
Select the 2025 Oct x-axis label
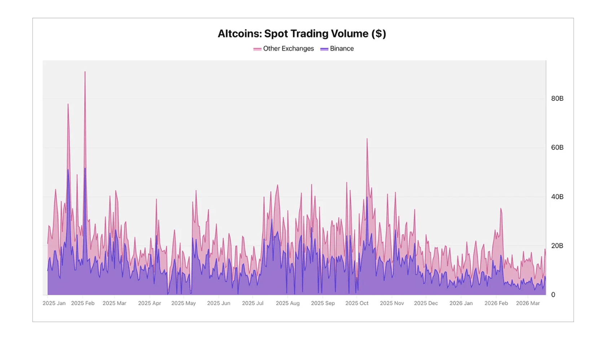pos(357,303)
